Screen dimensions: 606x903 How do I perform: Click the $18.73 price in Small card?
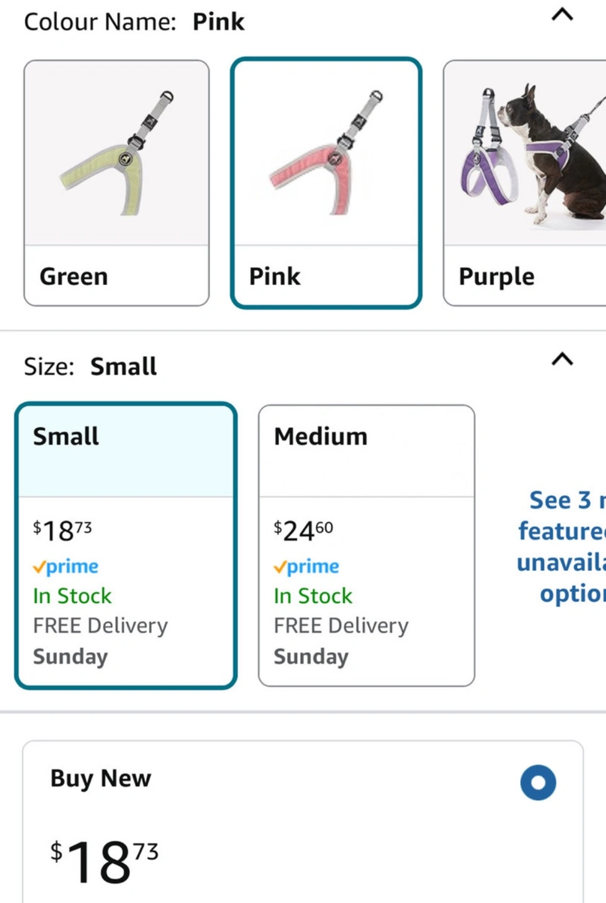point(63,531)
